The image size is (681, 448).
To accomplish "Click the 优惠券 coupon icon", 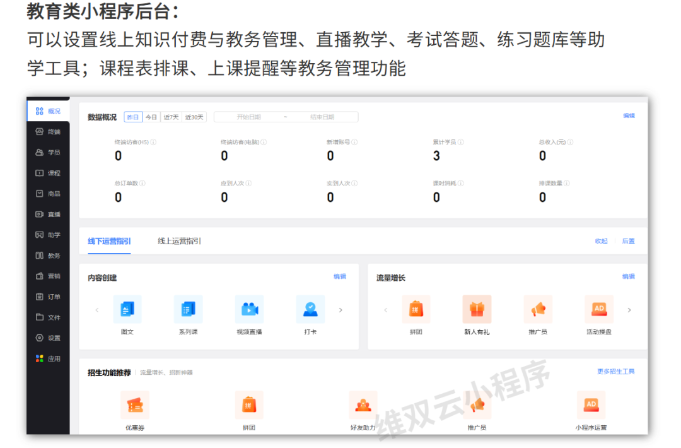I will click(135, 405).
